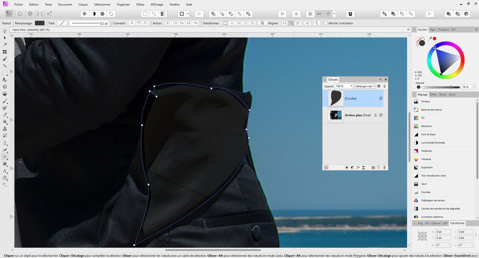Switch to the Canaux tab
Screen dimensions: 479x258
pos(436,223)
